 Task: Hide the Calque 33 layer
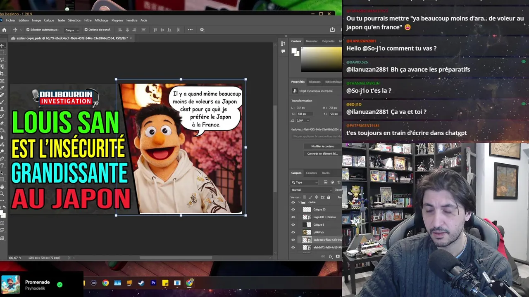coord(293,210)
